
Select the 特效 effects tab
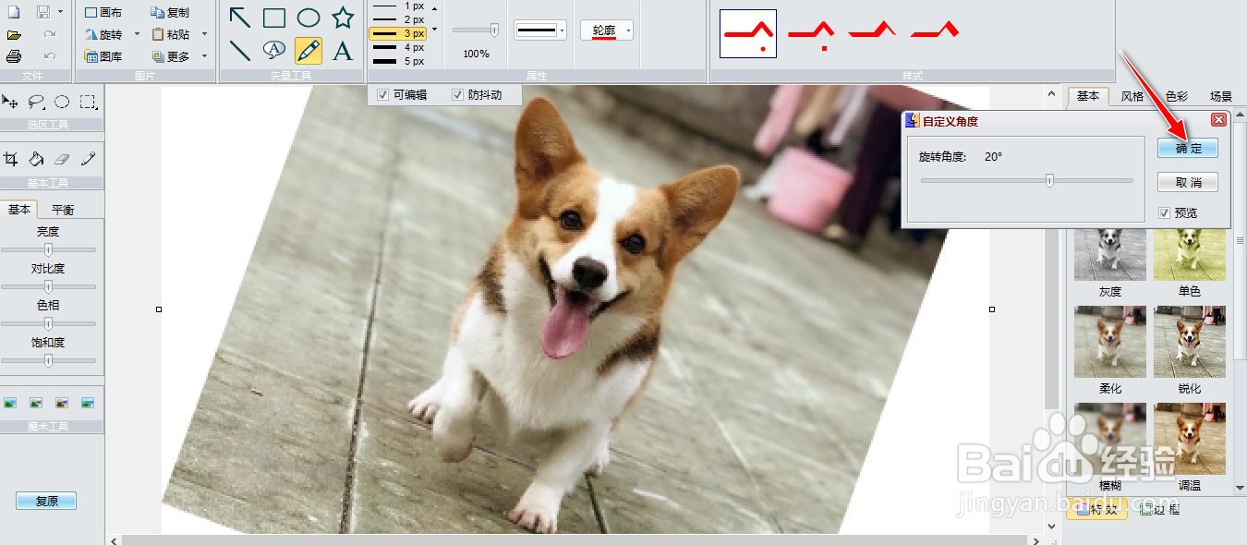1097,509
